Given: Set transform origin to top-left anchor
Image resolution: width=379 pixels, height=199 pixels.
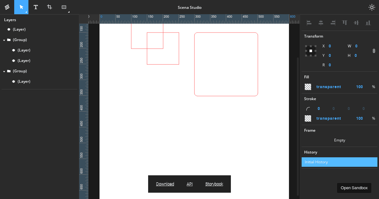Looking at the screenshot, I should 306,46.
